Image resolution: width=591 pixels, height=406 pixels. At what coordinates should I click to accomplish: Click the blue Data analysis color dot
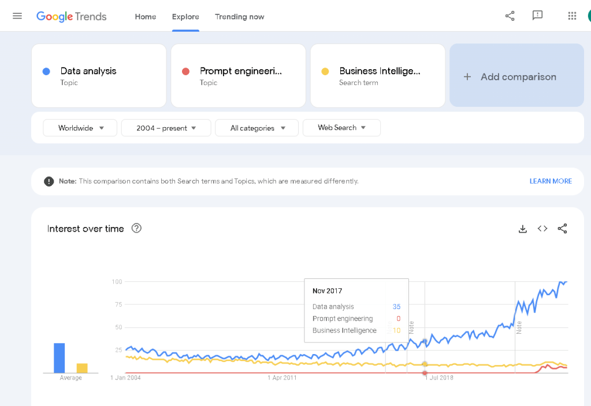pos(46,72)
